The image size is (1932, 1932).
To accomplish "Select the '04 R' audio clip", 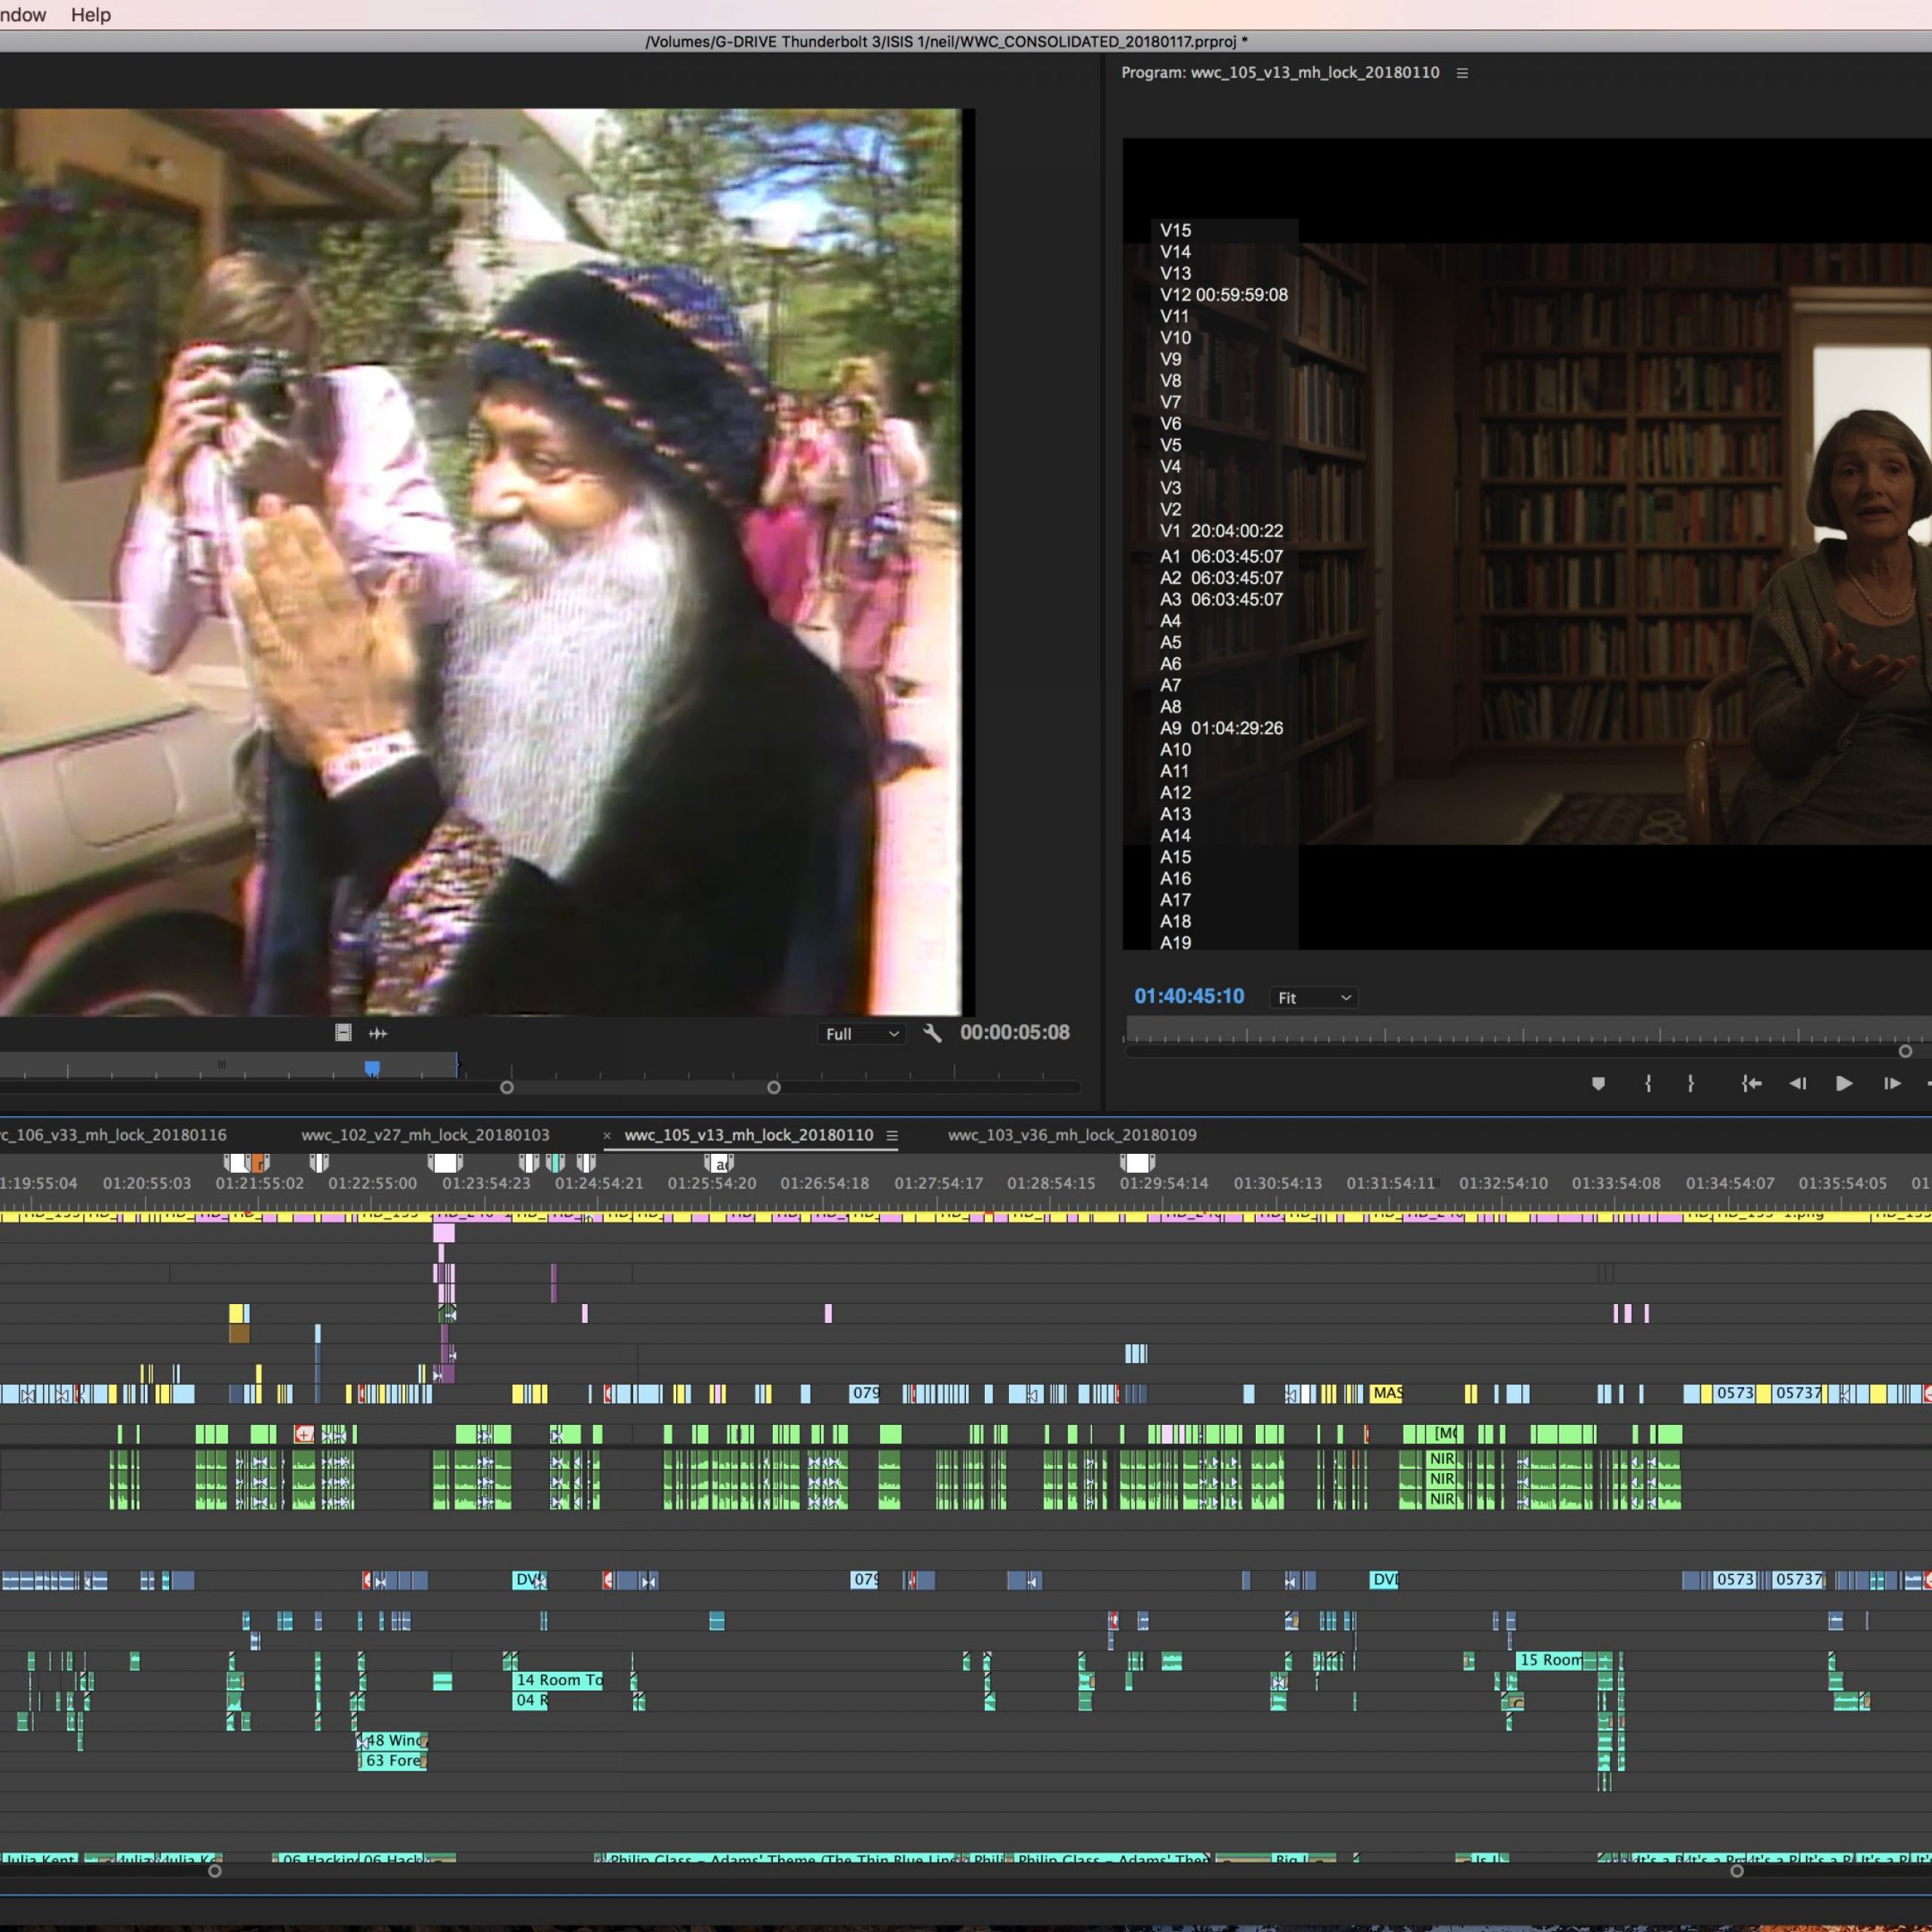I will click(x=530, y=1700).
